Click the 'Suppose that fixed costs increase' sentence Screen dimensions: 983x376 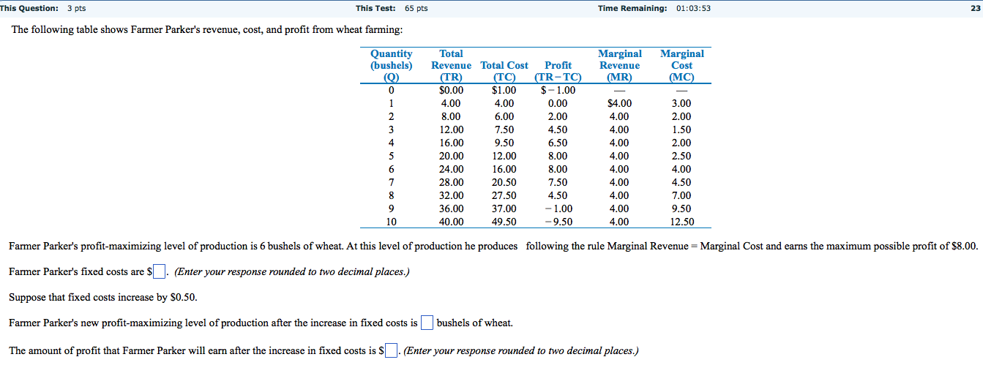(102, 298)
